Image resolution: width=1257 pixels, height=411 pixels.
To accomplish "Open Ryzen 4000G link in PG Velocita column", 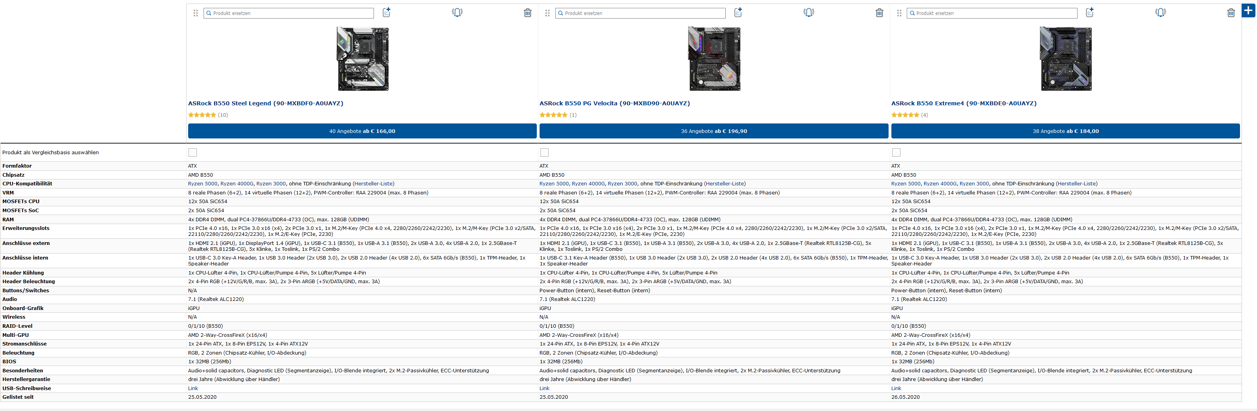I will (588, 183).
